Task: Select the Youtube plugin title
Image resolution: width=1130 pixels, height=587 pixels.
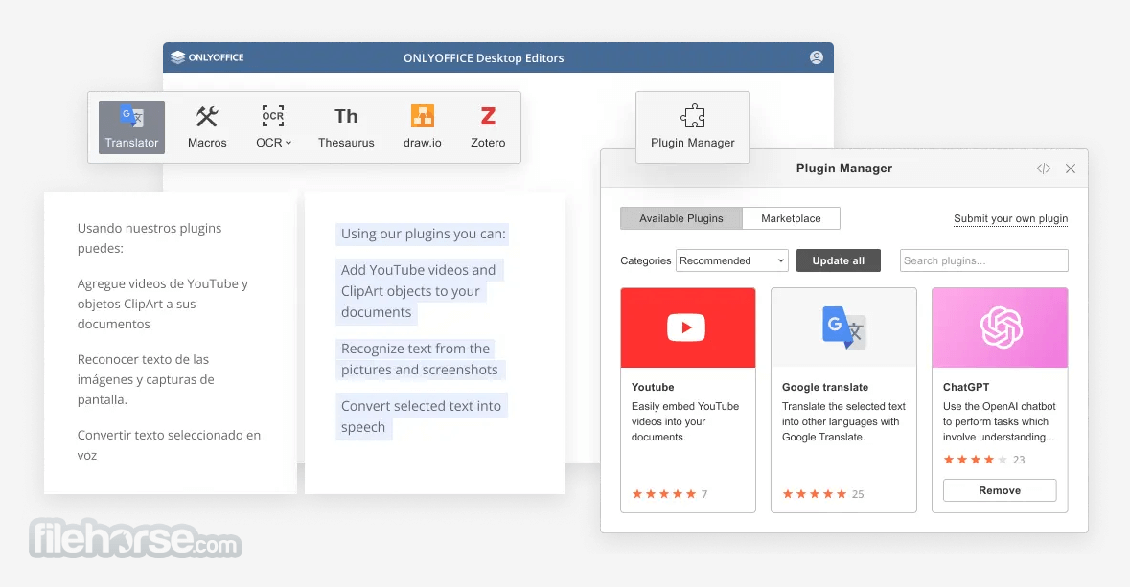Action: (x=653, y=387)
